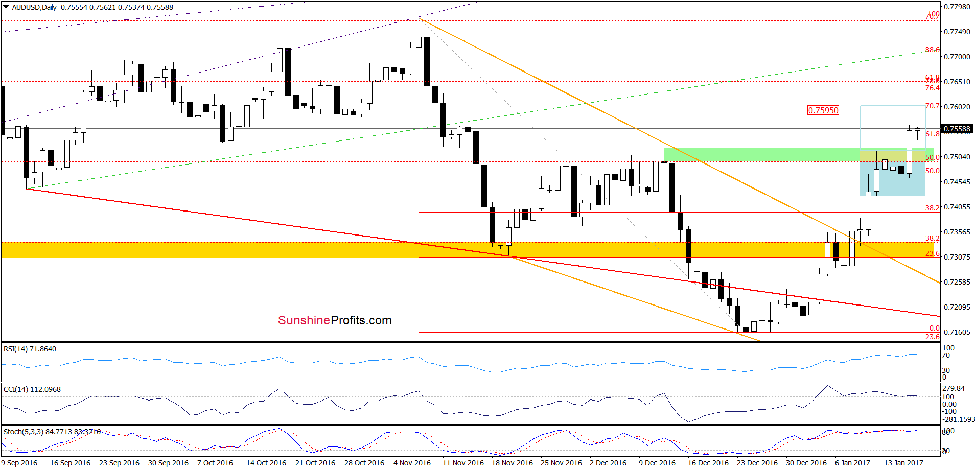Click the 0.76510 price axis label
Screen dimensions: 975x470
click(957, 82)
